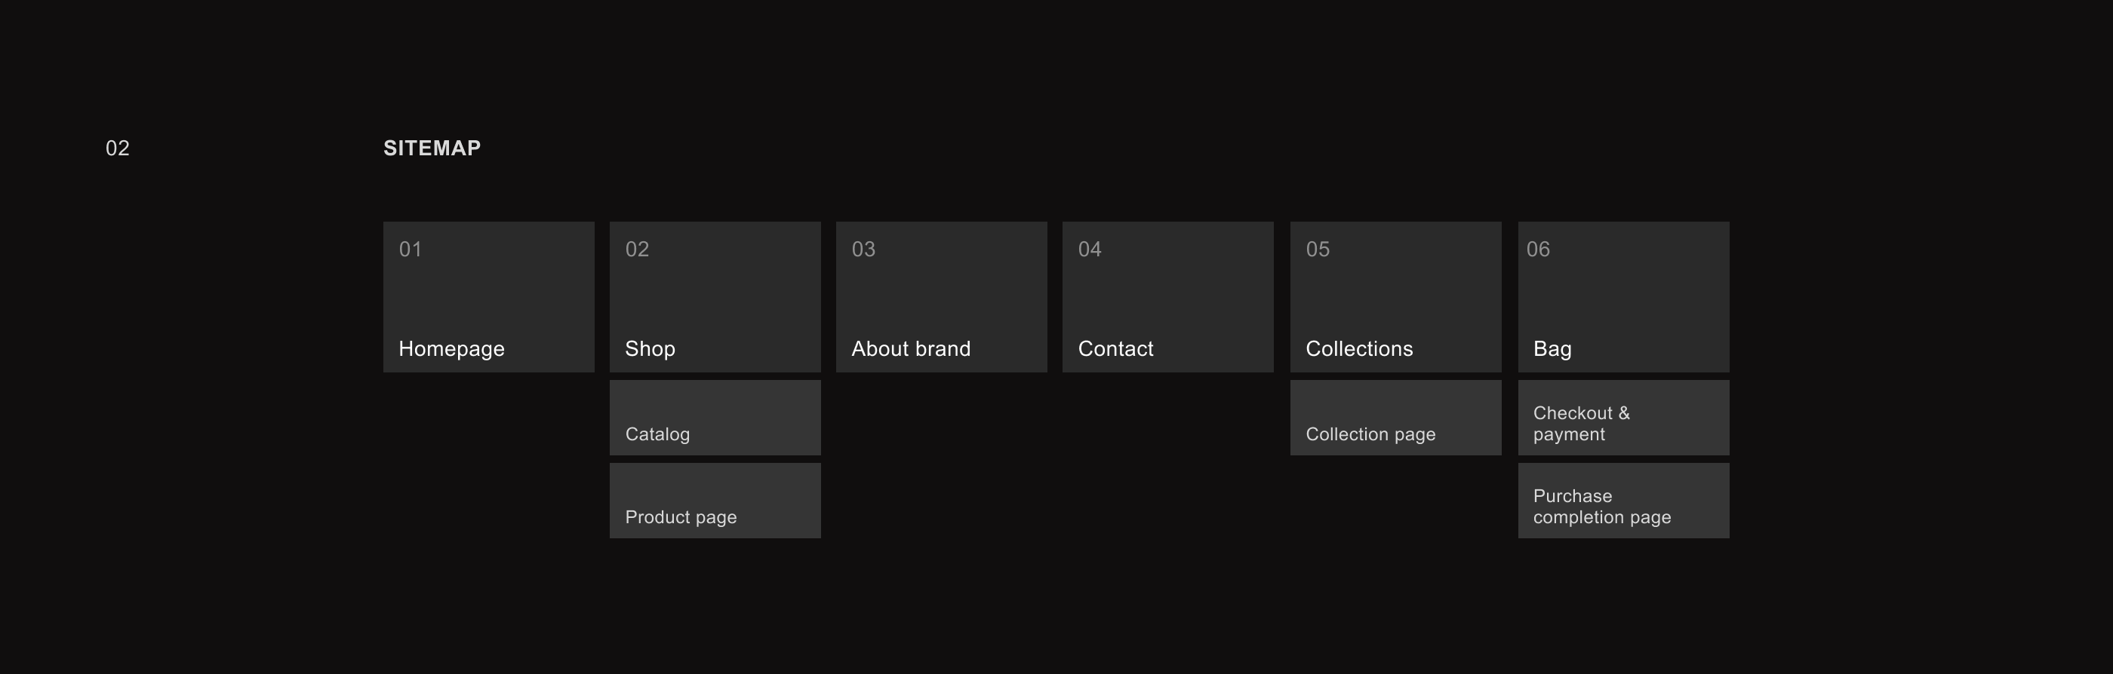Open the Contact sitemap card

click(1167, 297)
